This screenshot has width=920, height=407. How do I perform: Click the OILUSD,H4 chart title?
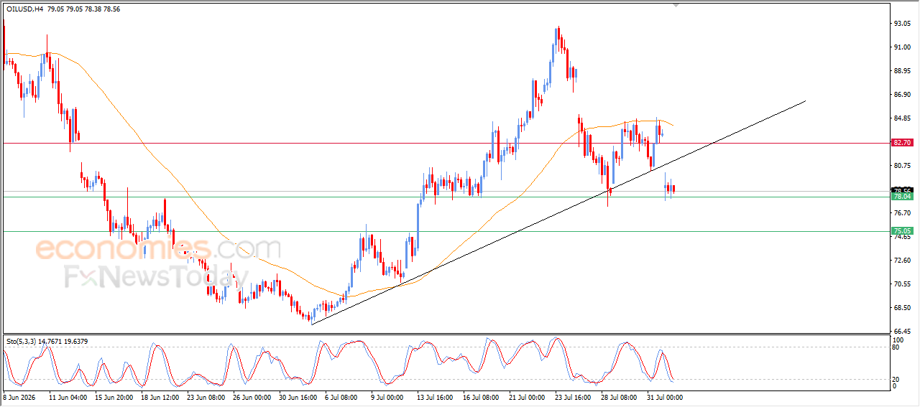(23, 9)
